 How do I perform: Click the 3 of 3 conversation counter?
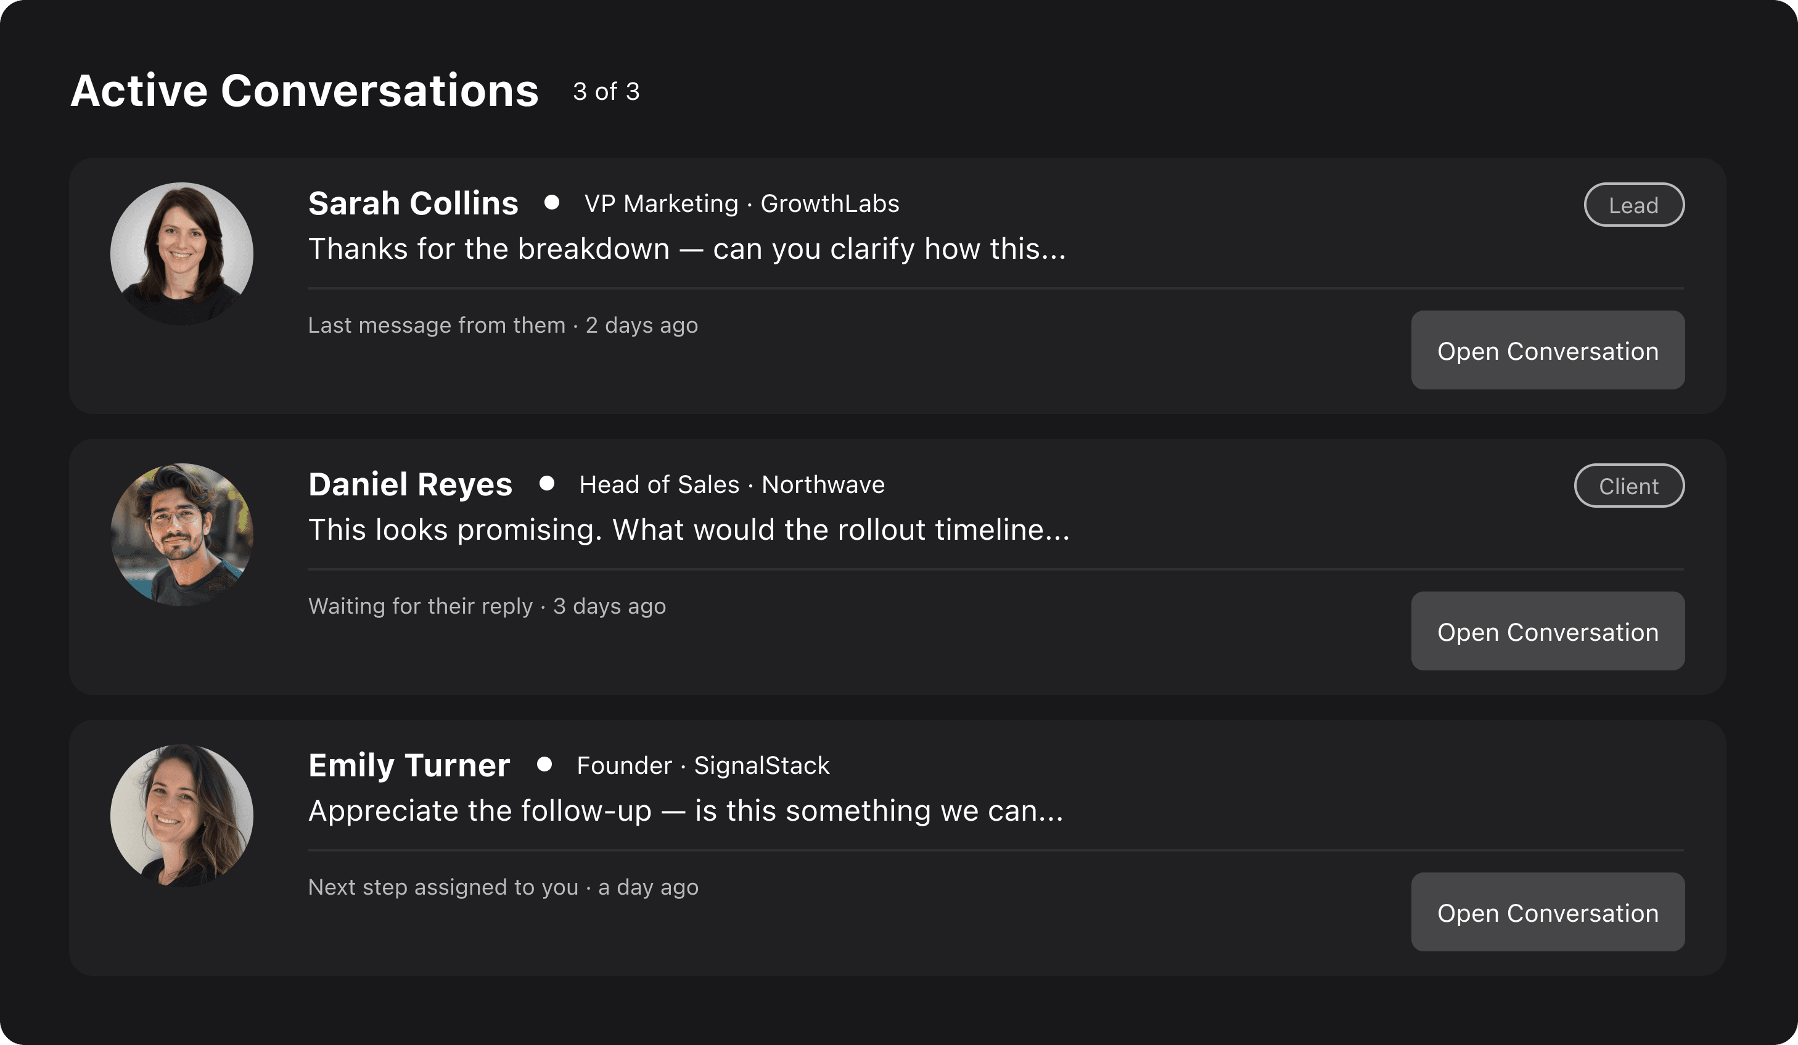(605, 92)
